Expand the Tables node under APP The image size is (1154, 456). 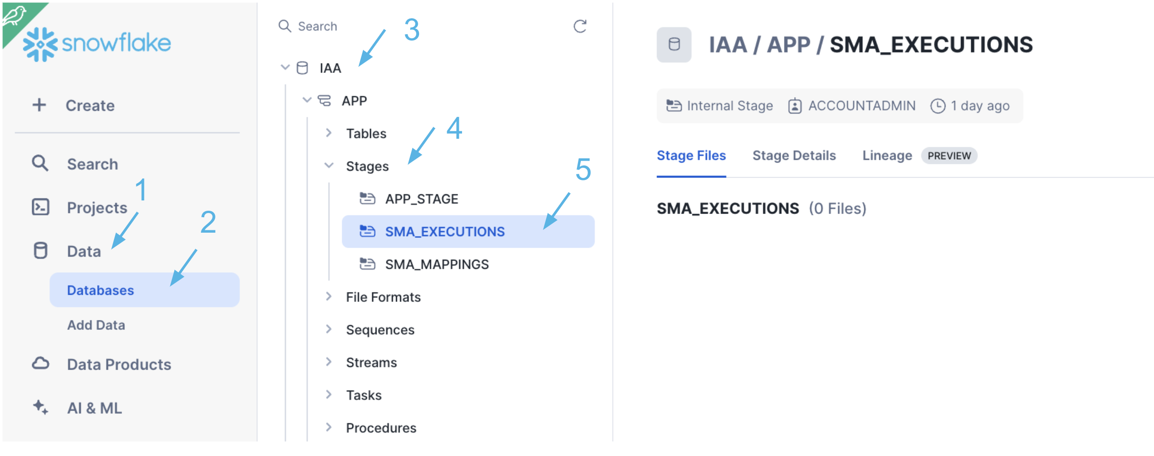pos(329,133)
